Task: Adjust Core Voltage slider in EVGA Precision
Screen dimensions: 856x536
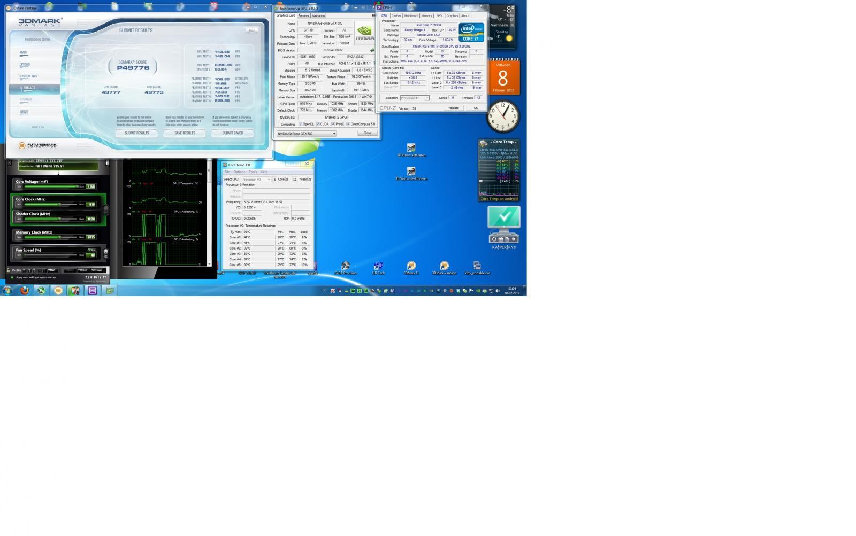Action: 51,187
